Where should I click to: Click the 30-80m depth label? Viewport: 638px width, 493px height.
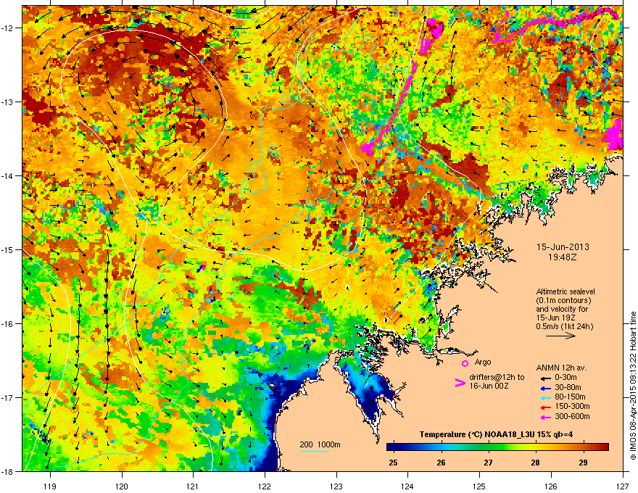[568, 388]
